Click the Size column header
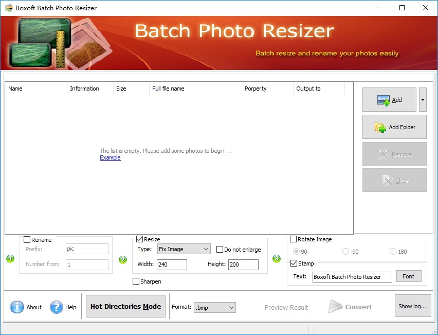 [x=131, y=89]
